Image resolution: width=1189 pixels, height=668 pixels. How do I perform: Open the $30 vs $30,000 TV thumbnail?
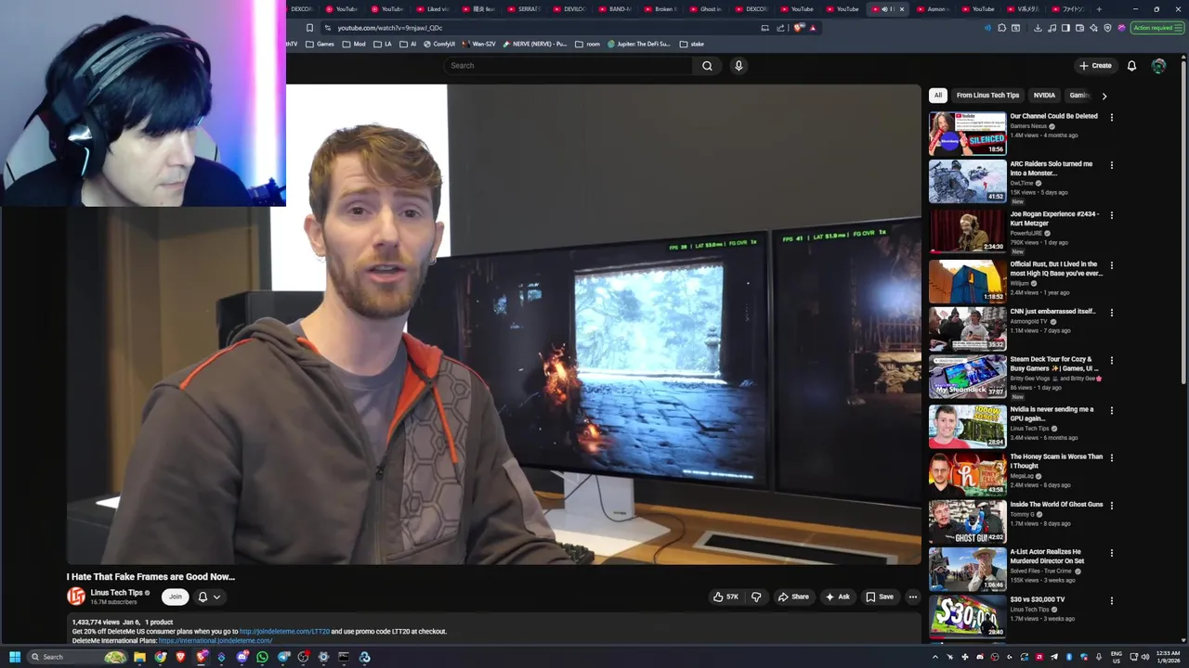pyautogui.click(x=967, y=616)
